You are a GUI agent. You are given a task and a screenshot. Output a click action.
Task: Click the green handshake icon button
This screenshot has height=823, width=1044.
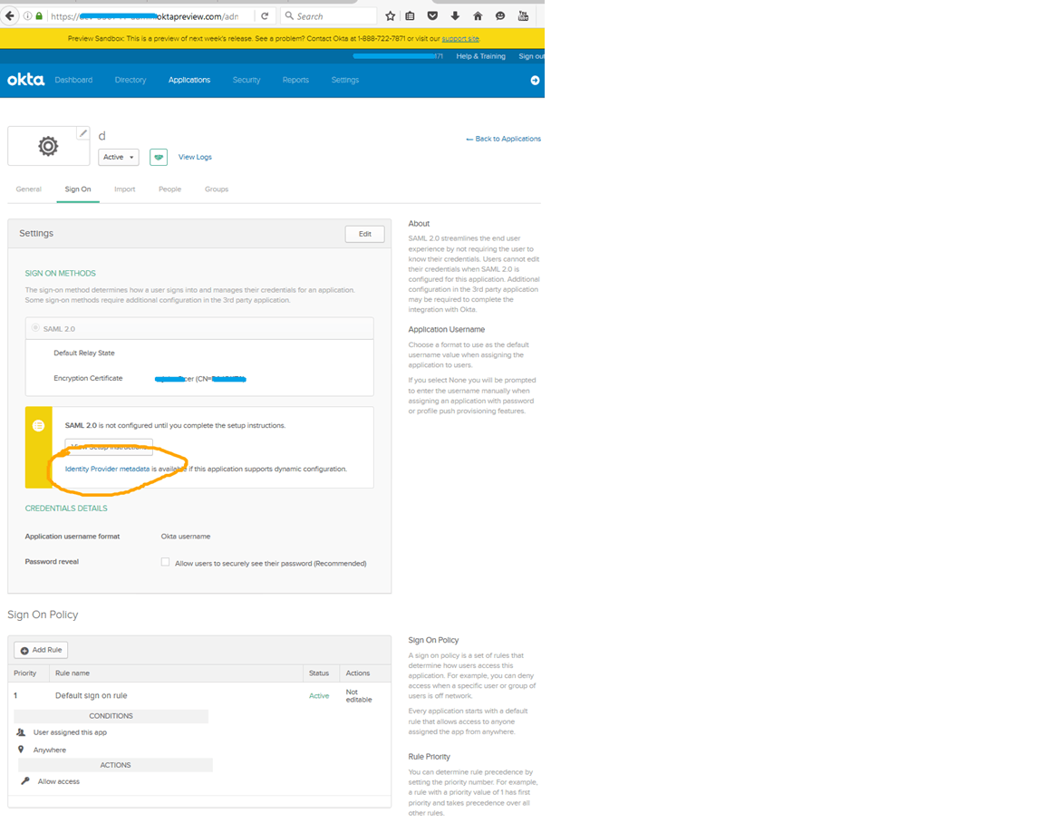pyautogui.click(x=159, y=157)
